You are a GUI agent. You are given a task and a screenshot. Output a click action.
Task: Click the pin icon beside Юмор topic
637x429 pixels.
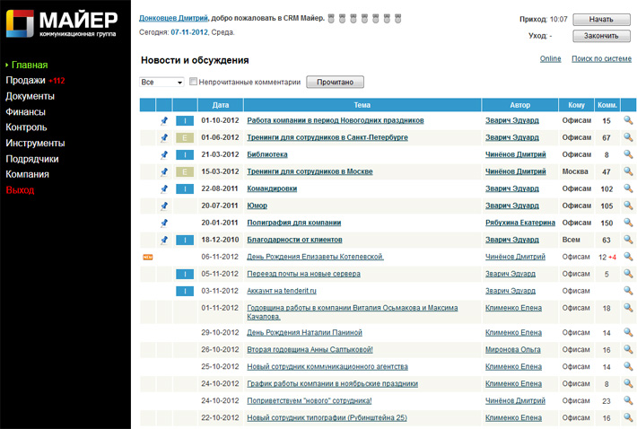pyautogui.click(x=164, y=206)
